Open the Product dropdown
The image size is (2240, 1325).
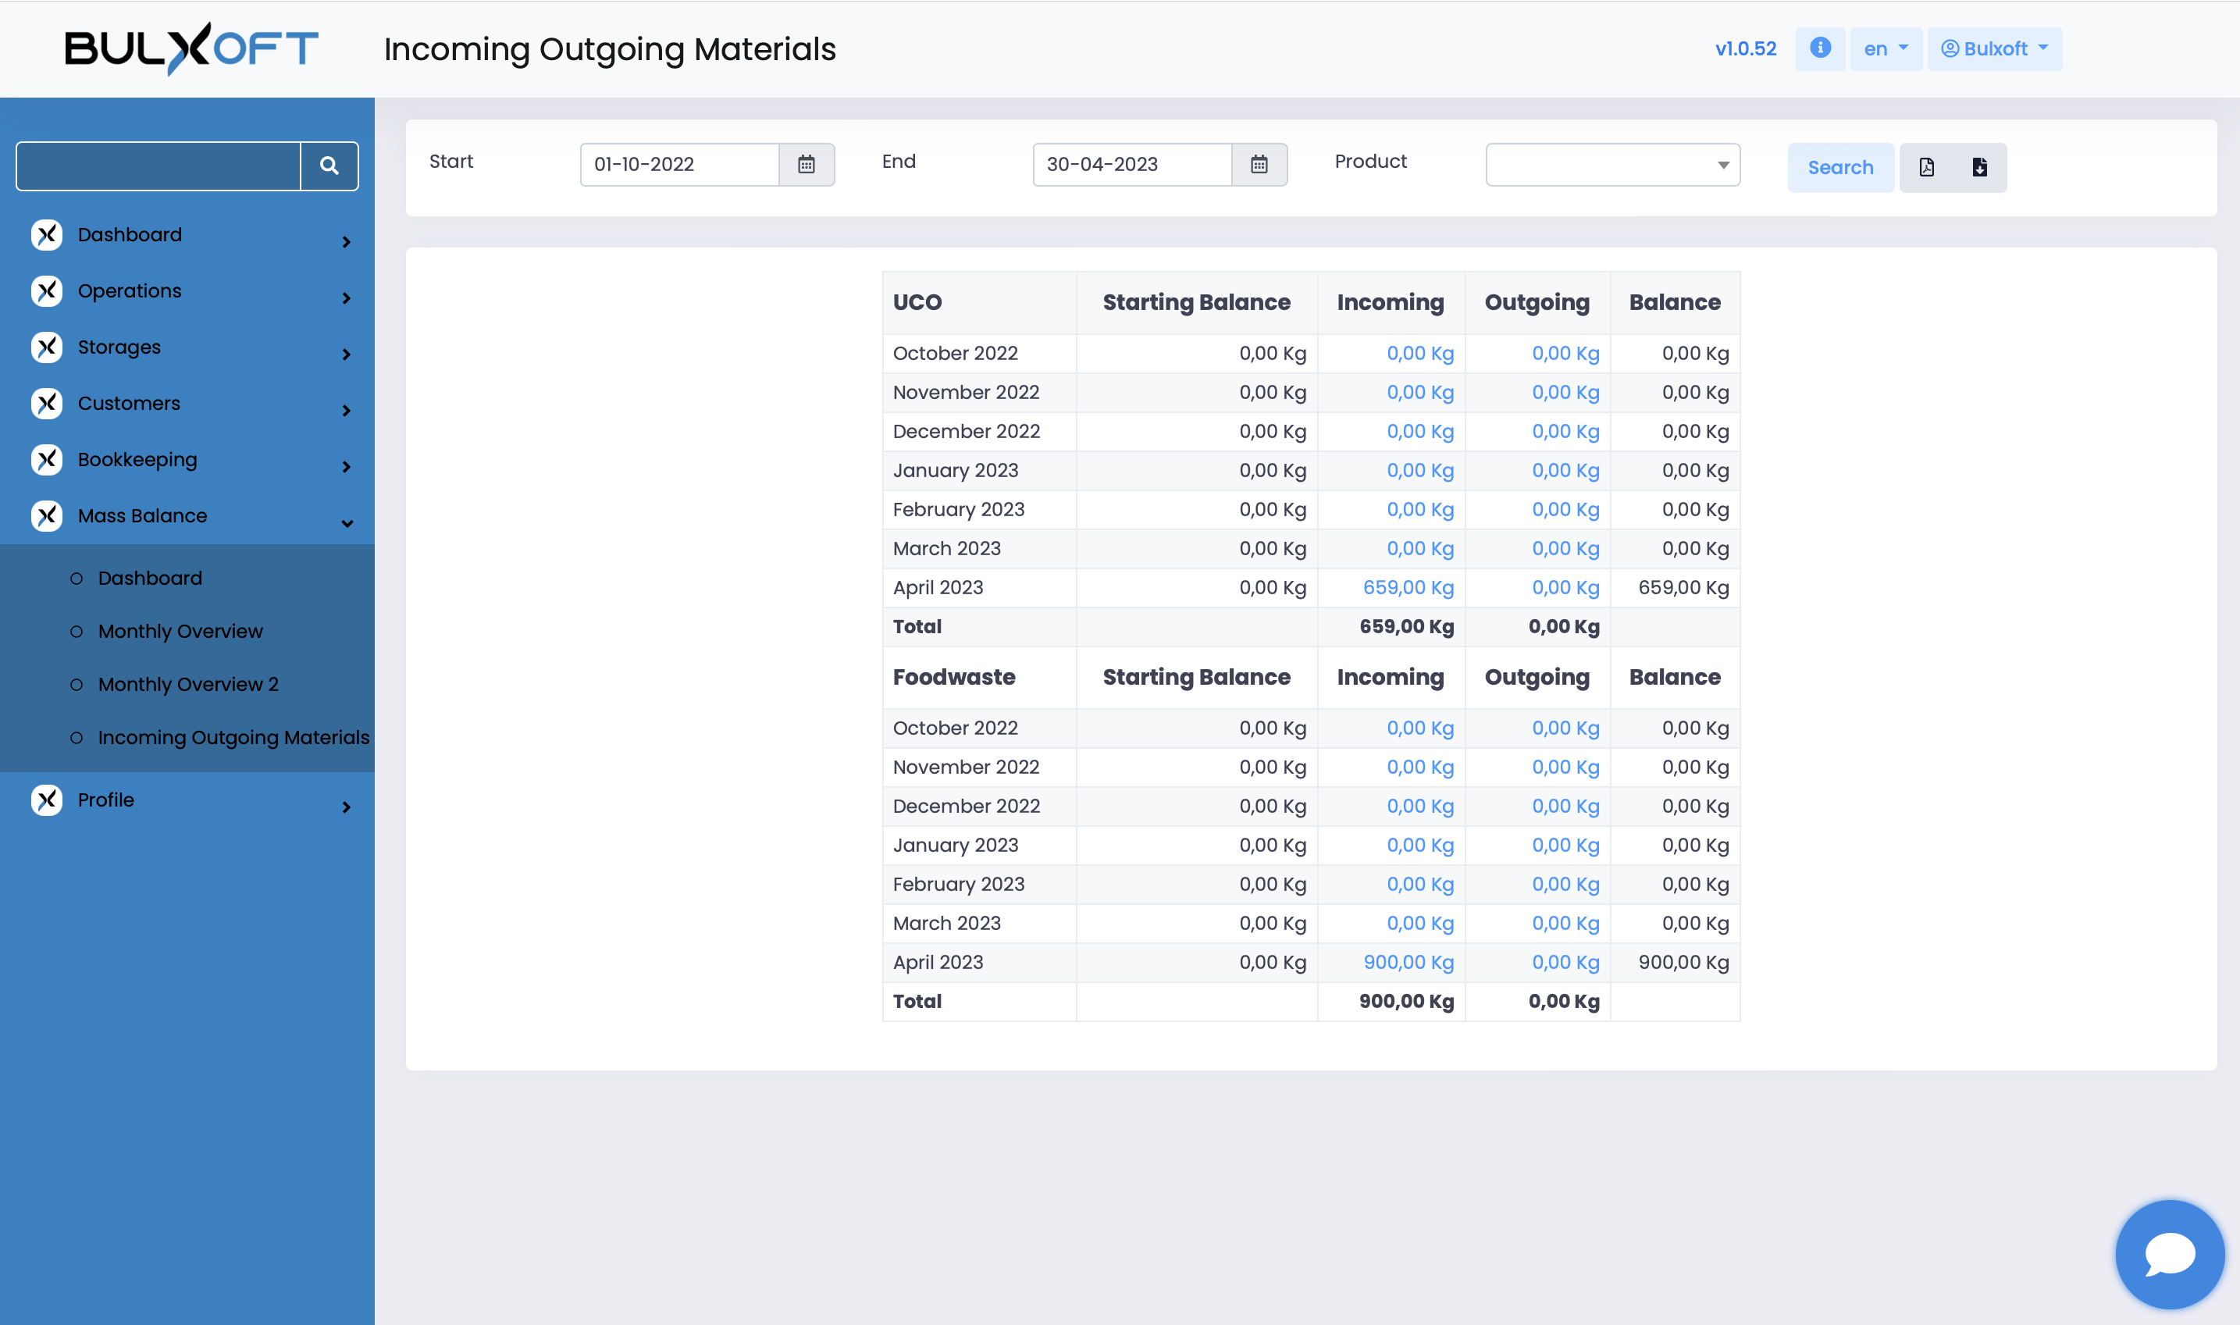coord(1612,164)
